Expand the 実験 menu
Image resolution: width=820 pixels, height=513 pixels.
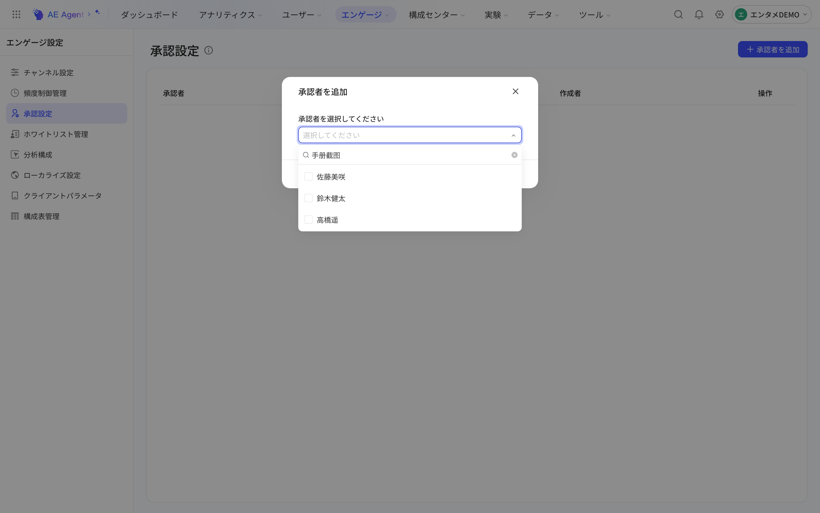pos(496,15)
